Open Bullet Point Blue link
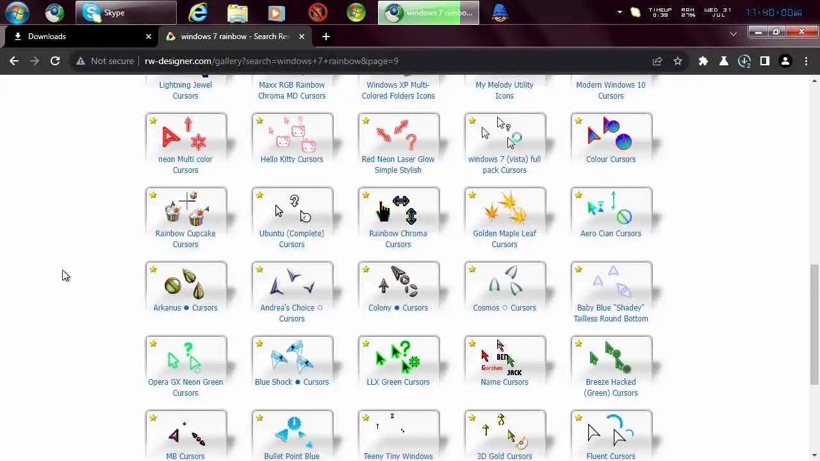This screenshot has height=461, width=820. (291, 456)
